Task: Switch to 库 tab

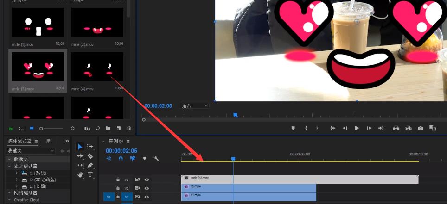Action: coord(49,141)
